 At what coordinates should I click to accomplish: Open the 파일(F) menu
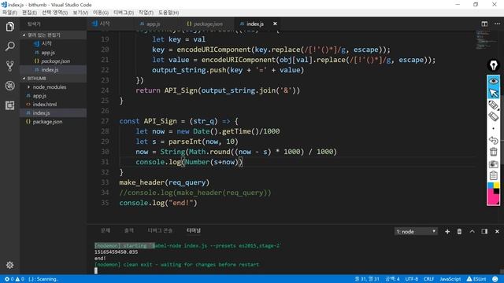coord(9,13)
